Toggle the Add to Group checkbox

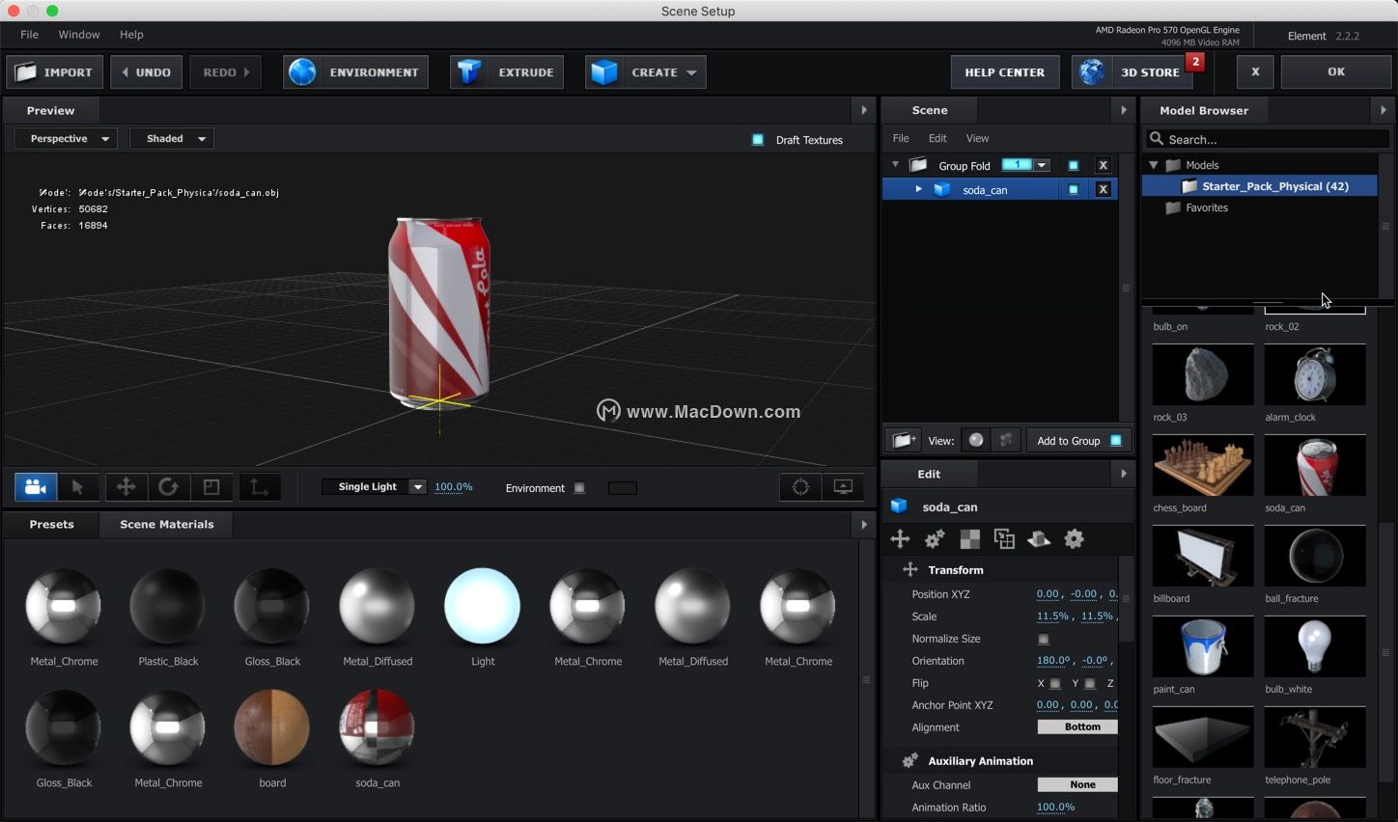[x=1116, y=441]
